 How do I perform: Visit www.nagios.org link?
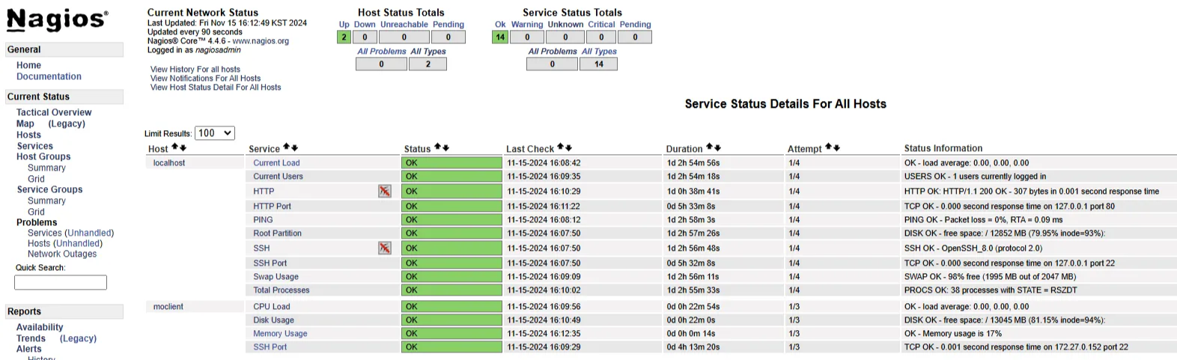(261, 41)
